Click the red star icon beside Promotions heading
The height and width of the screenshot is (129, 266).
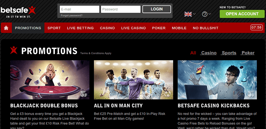point(14,50)
